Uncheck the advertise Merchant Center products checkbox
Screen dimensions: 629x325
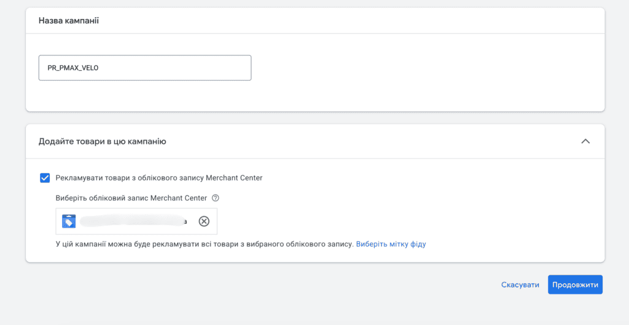[x=45, y=178]
